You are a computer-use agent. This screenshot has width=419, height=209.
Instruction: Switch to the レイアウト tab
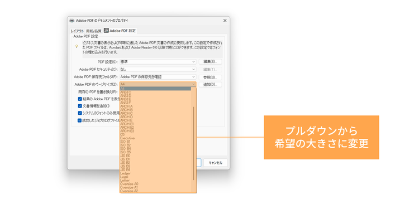[x=77, y=31]
